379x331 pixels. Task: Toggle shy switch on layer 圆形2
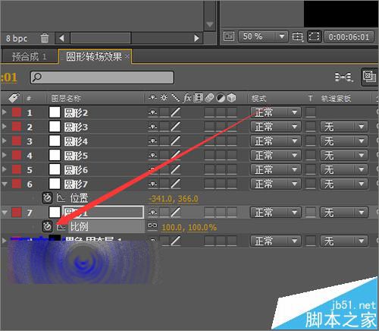(x=153, y=112)
